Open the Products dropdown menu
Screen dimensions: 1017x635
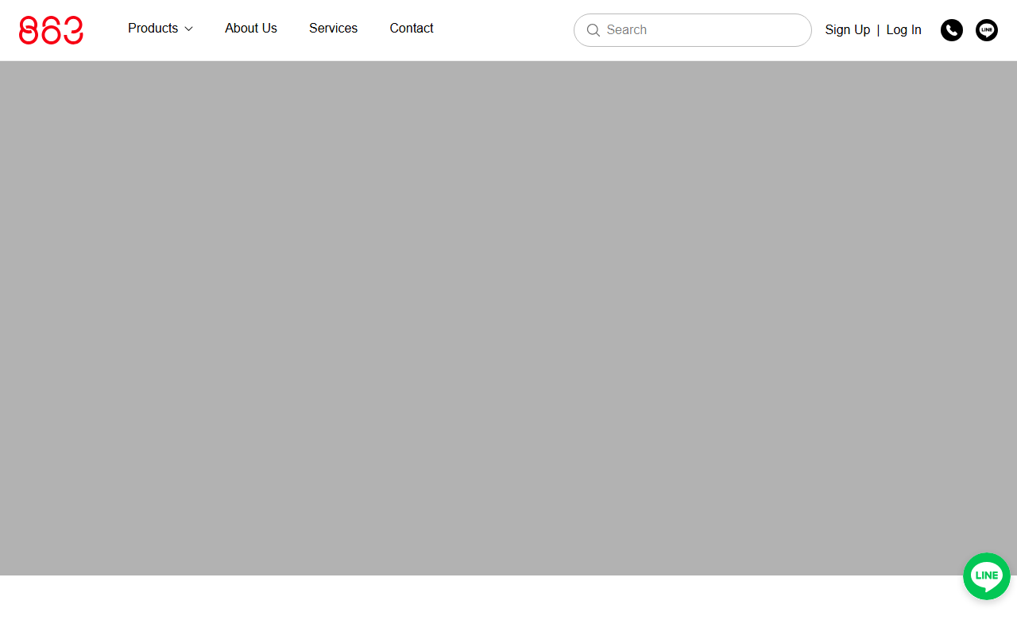[160, 29]
